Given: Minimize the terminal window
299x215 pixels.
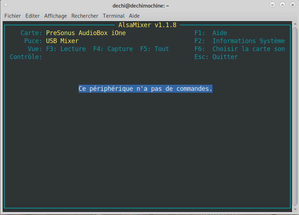Looking at the screenshot, I should [x=273, y=5].
